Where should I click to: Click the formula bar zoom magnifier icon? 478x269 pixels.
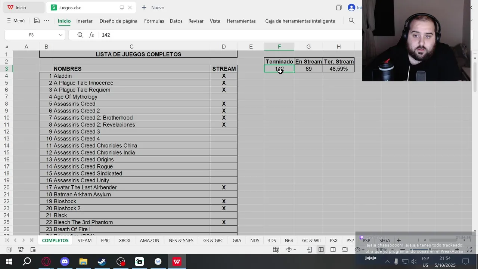pos(80,35)
